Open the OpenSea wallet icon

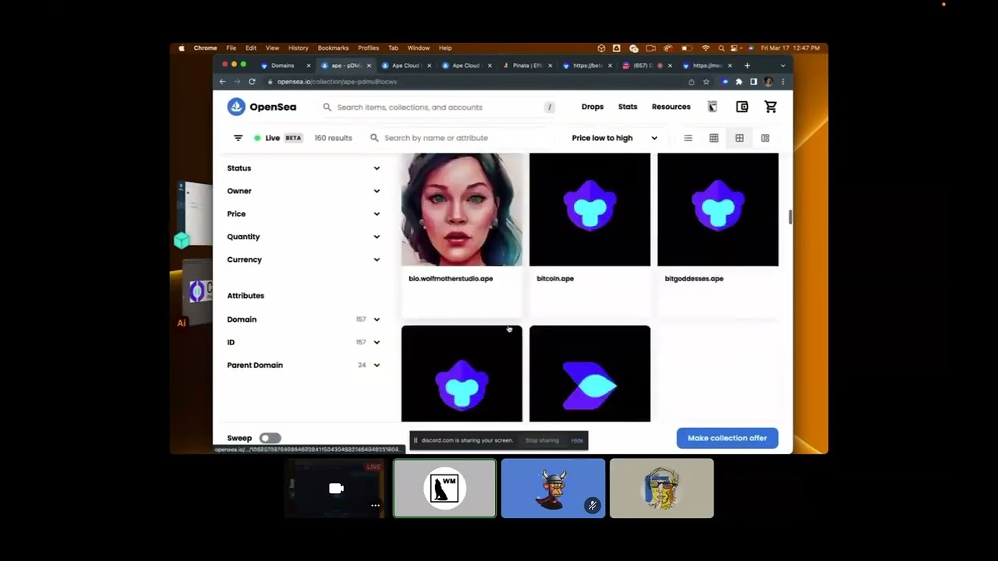[x=742, y=107]
